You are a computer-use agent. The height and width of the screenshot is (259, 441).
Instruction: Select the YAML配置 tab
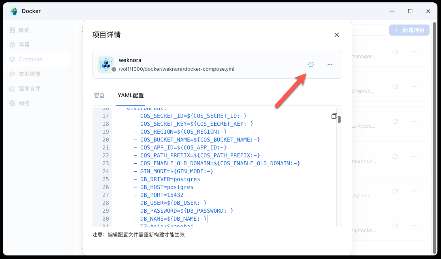[x=130, y=95]
